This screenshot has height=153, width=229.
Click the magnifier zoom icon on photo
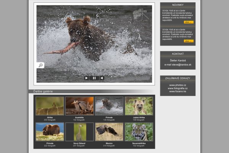pos(40,65)
